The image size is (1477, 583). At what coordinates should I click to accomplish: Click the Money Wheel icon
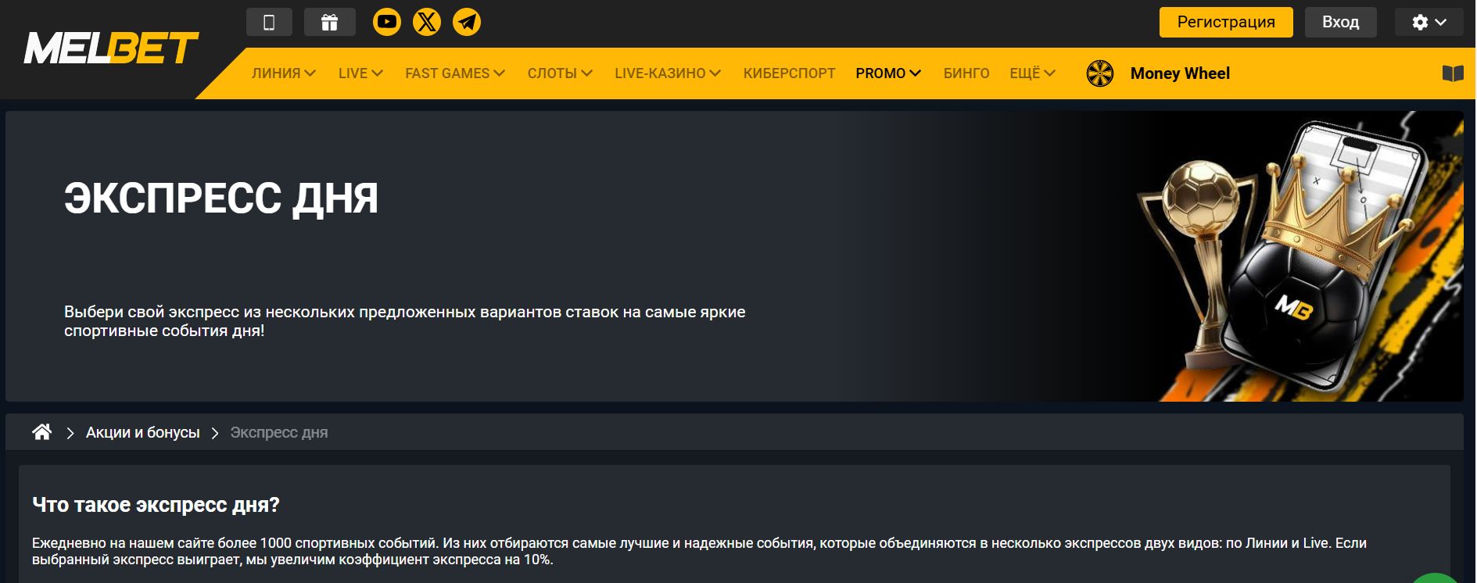pyautogui.click(x=1100, y=73)
